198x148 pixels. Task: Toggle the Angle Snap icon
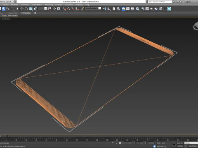pos(68,9)
